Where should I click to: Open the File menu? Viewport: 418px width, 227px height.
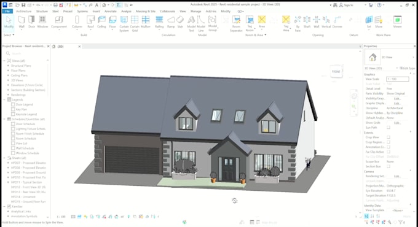pyautogui.click(x=7, y=11)
